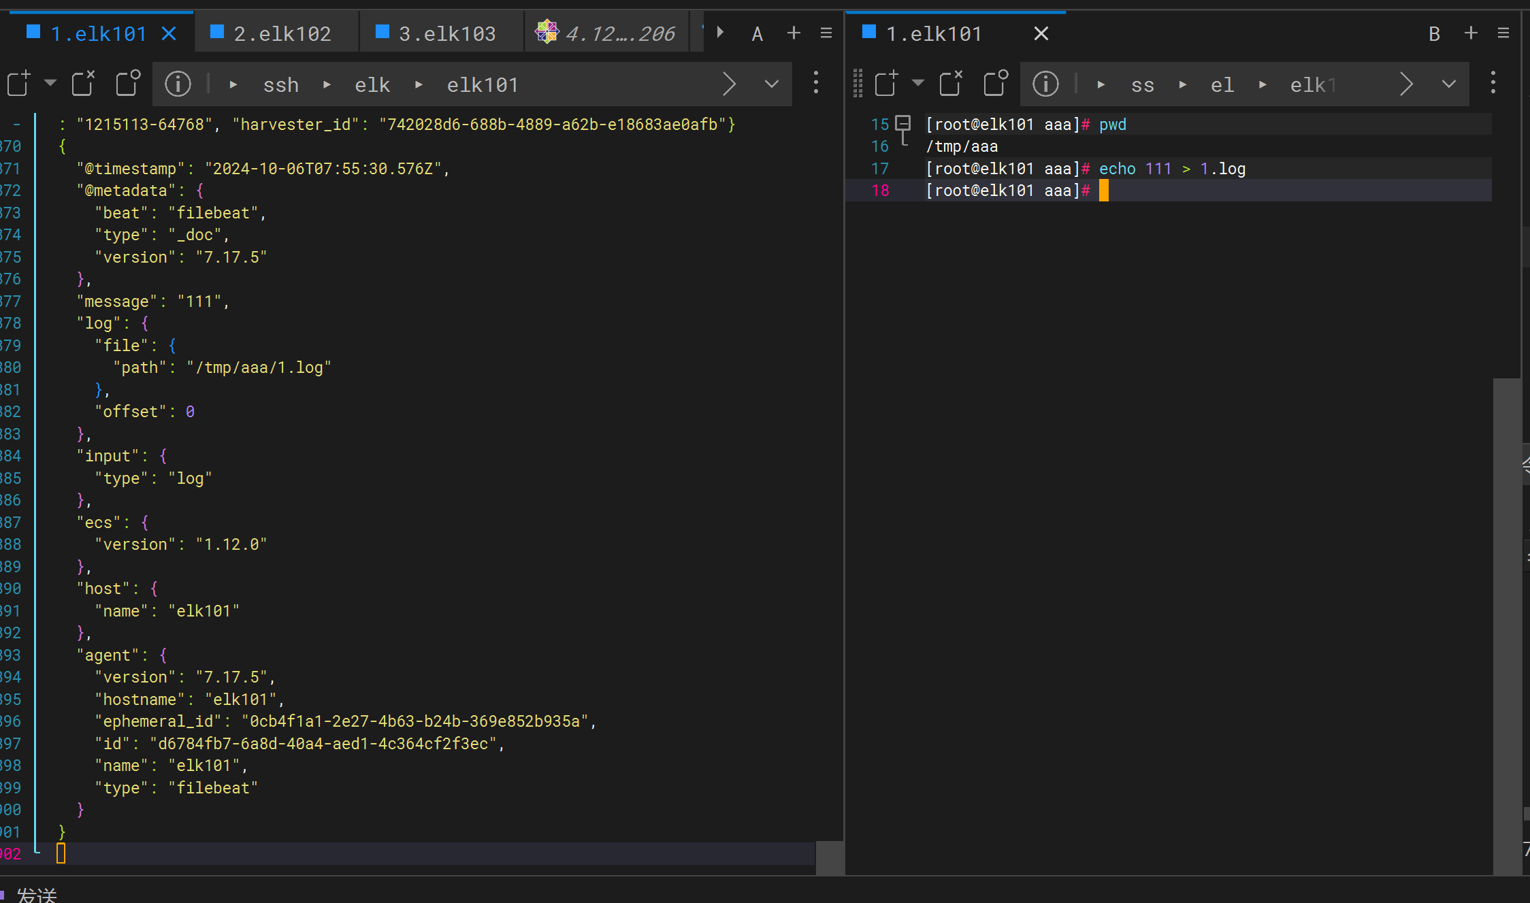Image resolution: width=1530 pixels, height=903 pixels.
Task: Select the el breadcrumb in right pane
Action: pos(1222,85)
